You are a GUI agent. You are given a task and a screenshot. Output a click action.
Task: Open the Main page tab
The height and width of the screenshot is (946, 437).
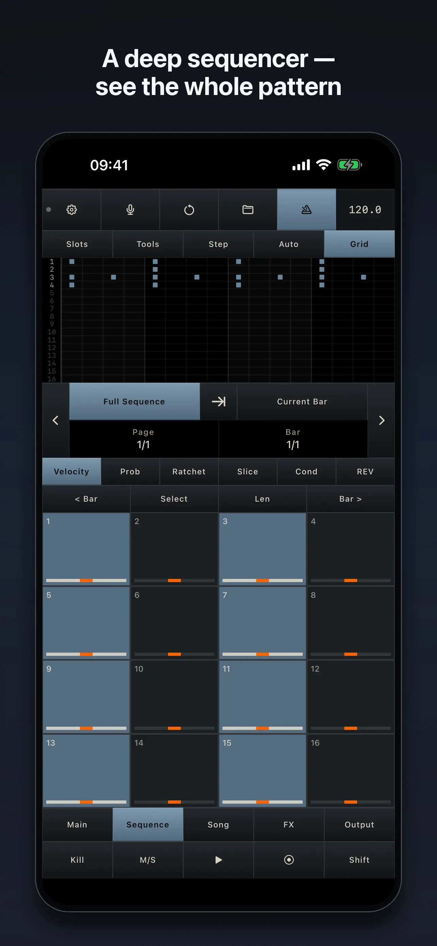tap(77, 824)
